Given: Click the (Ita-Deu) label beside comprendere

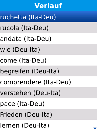Looking at the screenshot, I should [57, 82].
